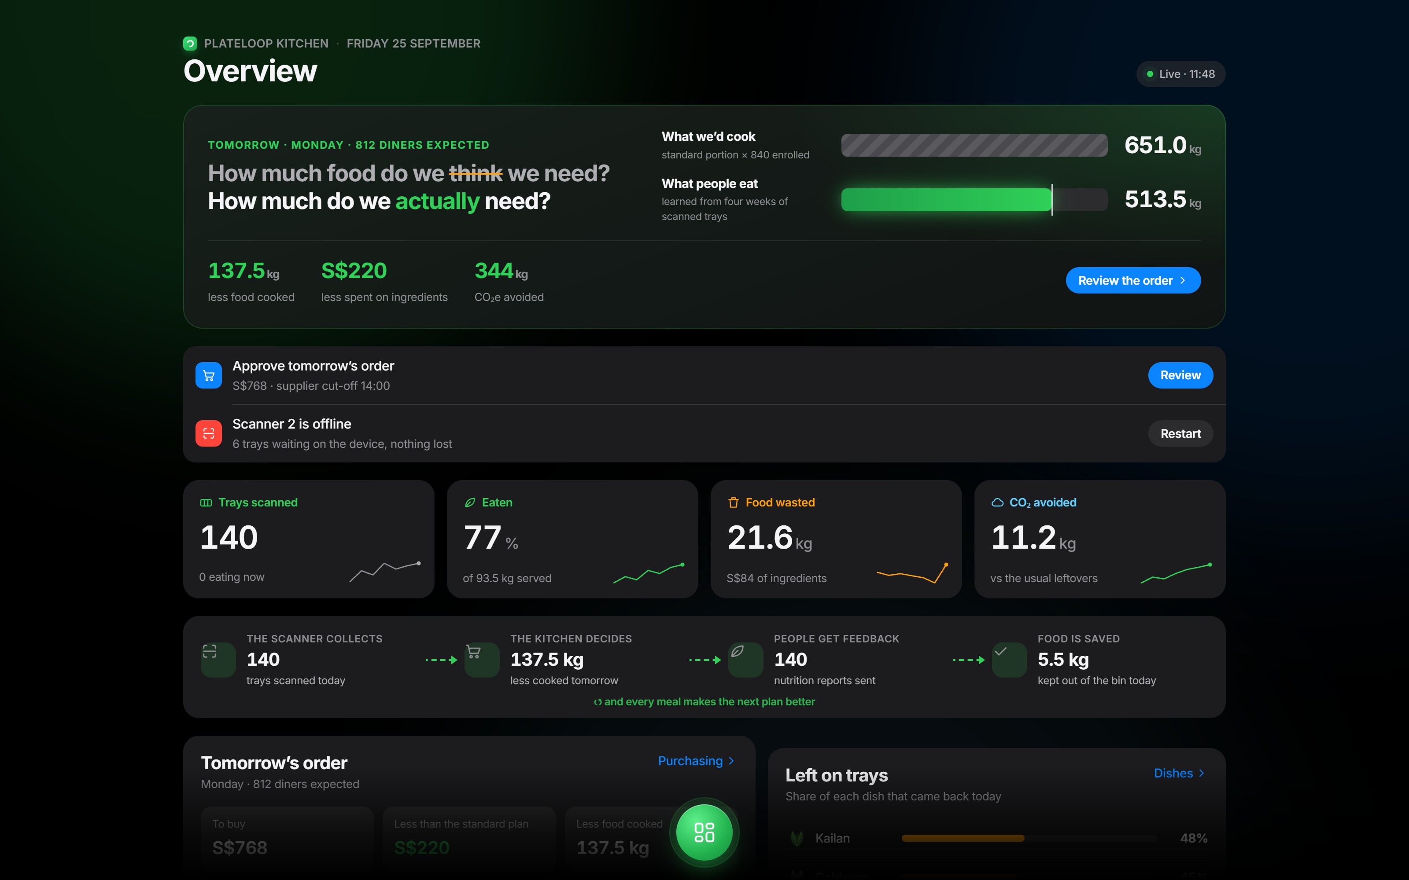Click the leaf icon beside Eaten
The height and width of the screenshot is (880, 1409).
(x=470, y=502)
